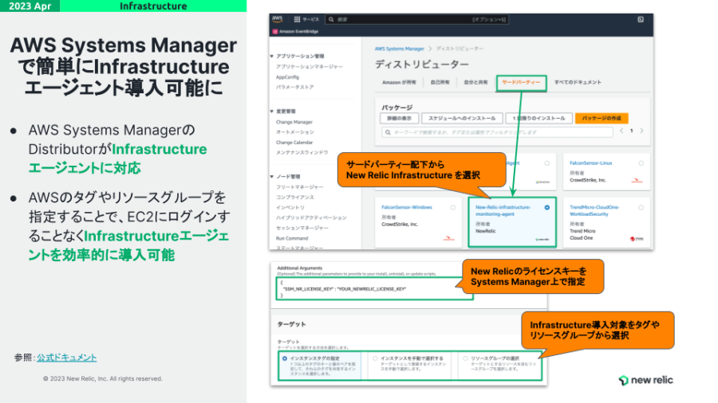
Task: Click the 1回限りのインストール button
Action: (x=539, y=119)
